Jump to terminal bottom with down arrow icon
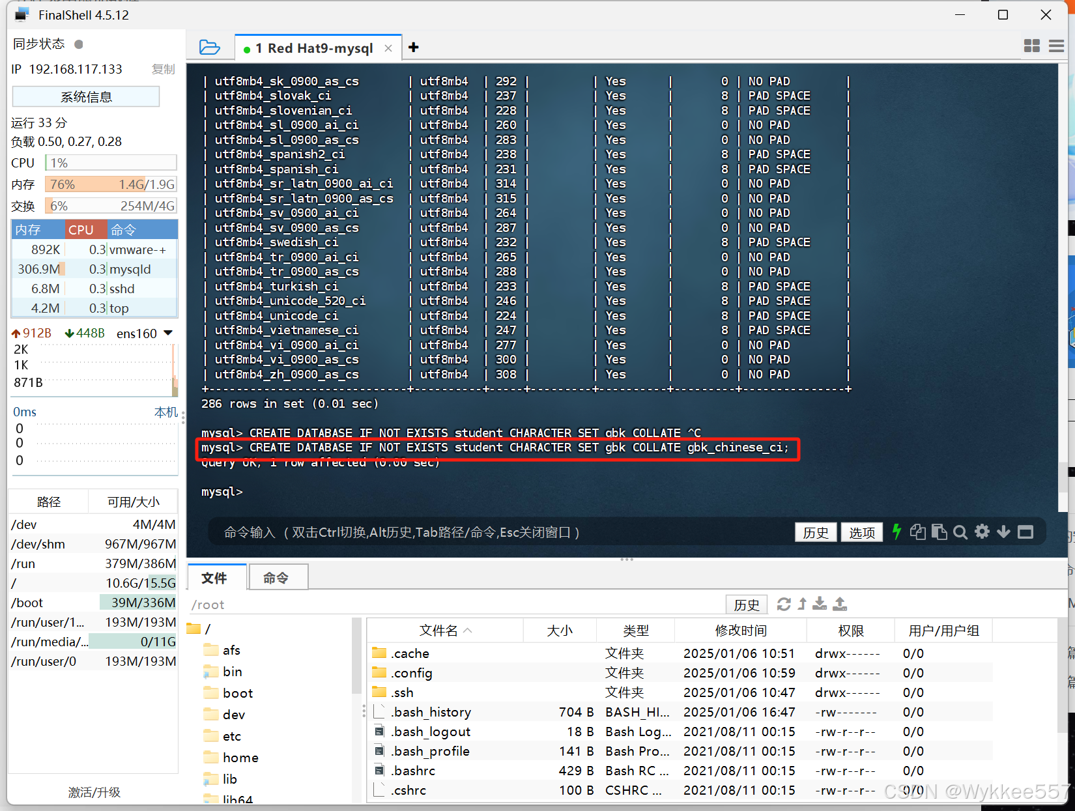 [1003, 532]
